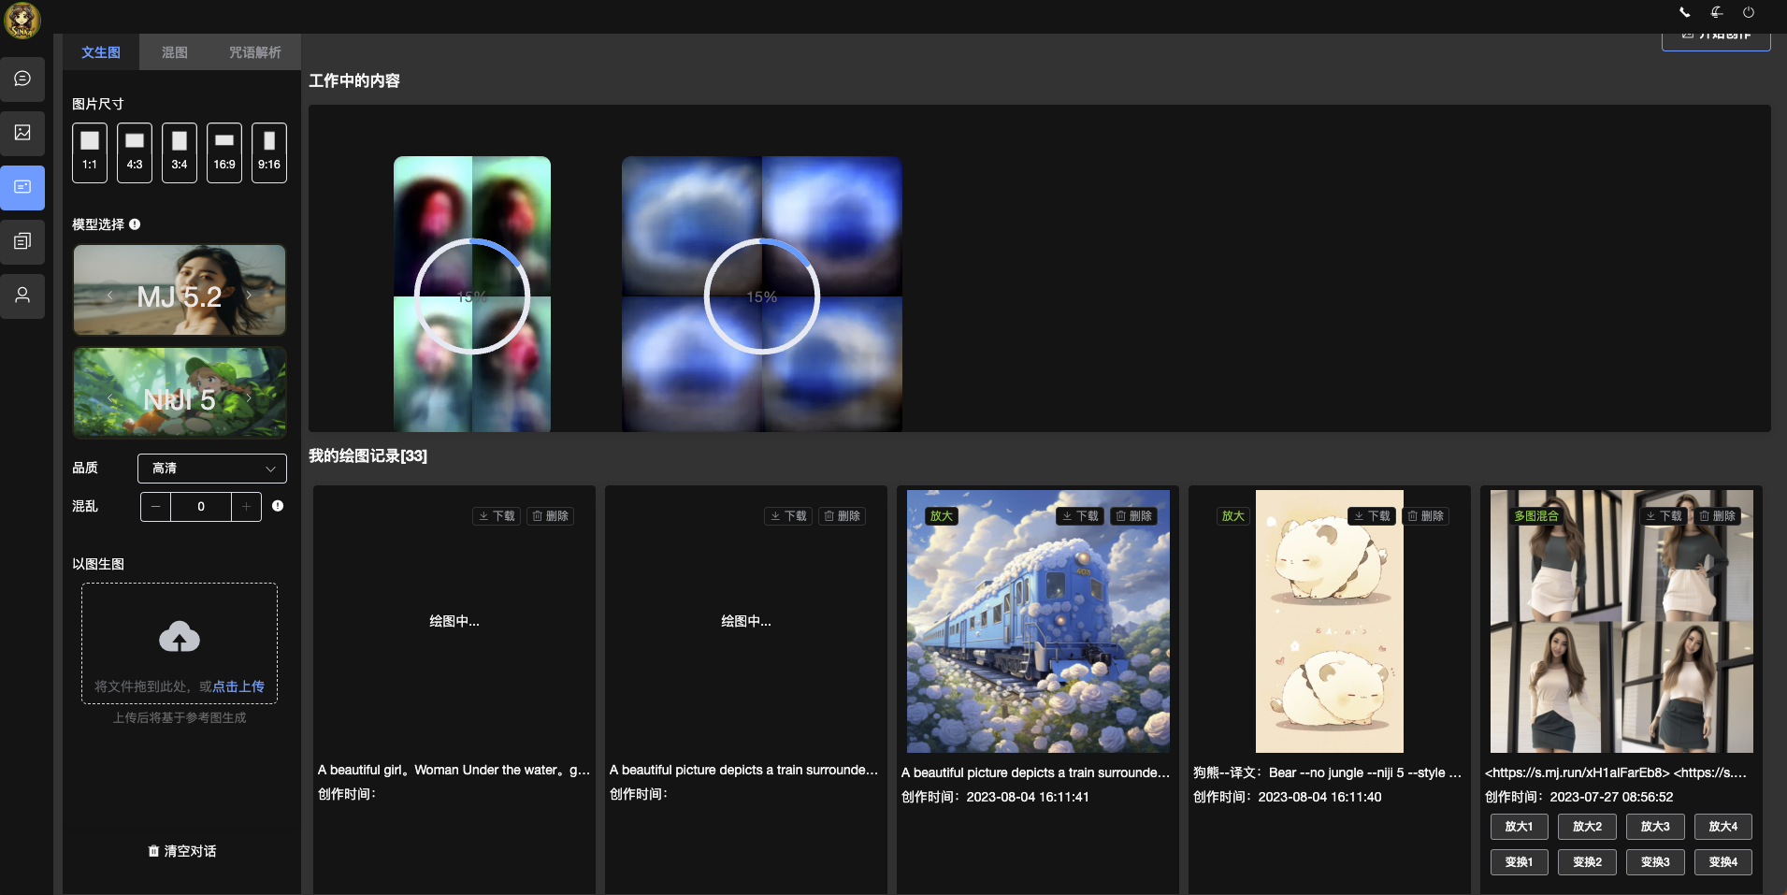Image resolution: width=1787 pixels, height=895 pixels.
Task: Open the 品质 quality dropdown
Action: [x=212, y=468]
